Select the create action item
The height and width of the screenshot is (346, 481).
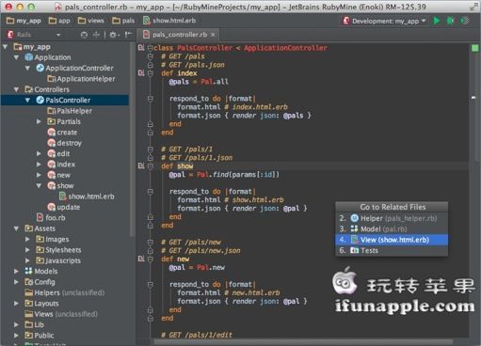(x=62, y=133)
